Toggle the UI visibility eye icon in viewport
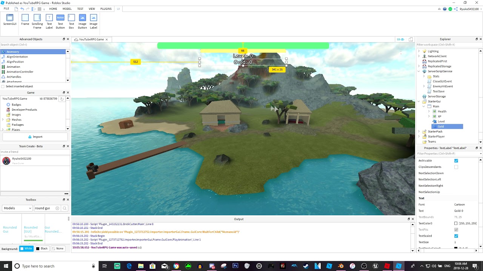The width and height of the screenshot is (483, 271). click(x=400, y=39)
